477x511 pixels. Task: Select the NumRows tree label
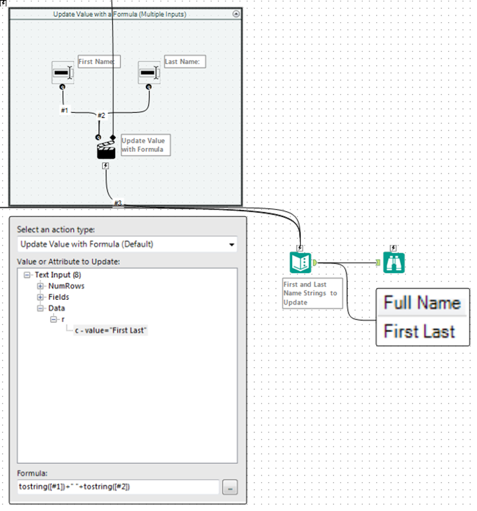(x=67, y=286)
